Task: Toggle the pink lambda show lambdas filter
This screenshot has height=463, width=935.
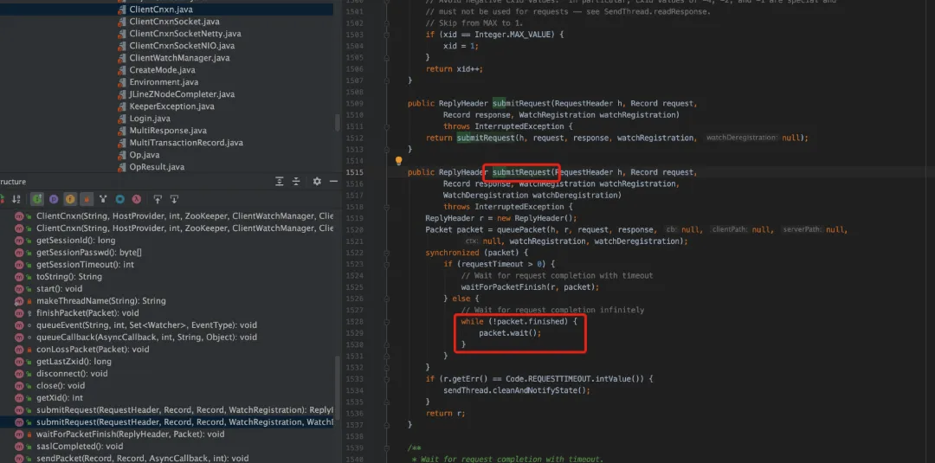Action: pos(137,199)
